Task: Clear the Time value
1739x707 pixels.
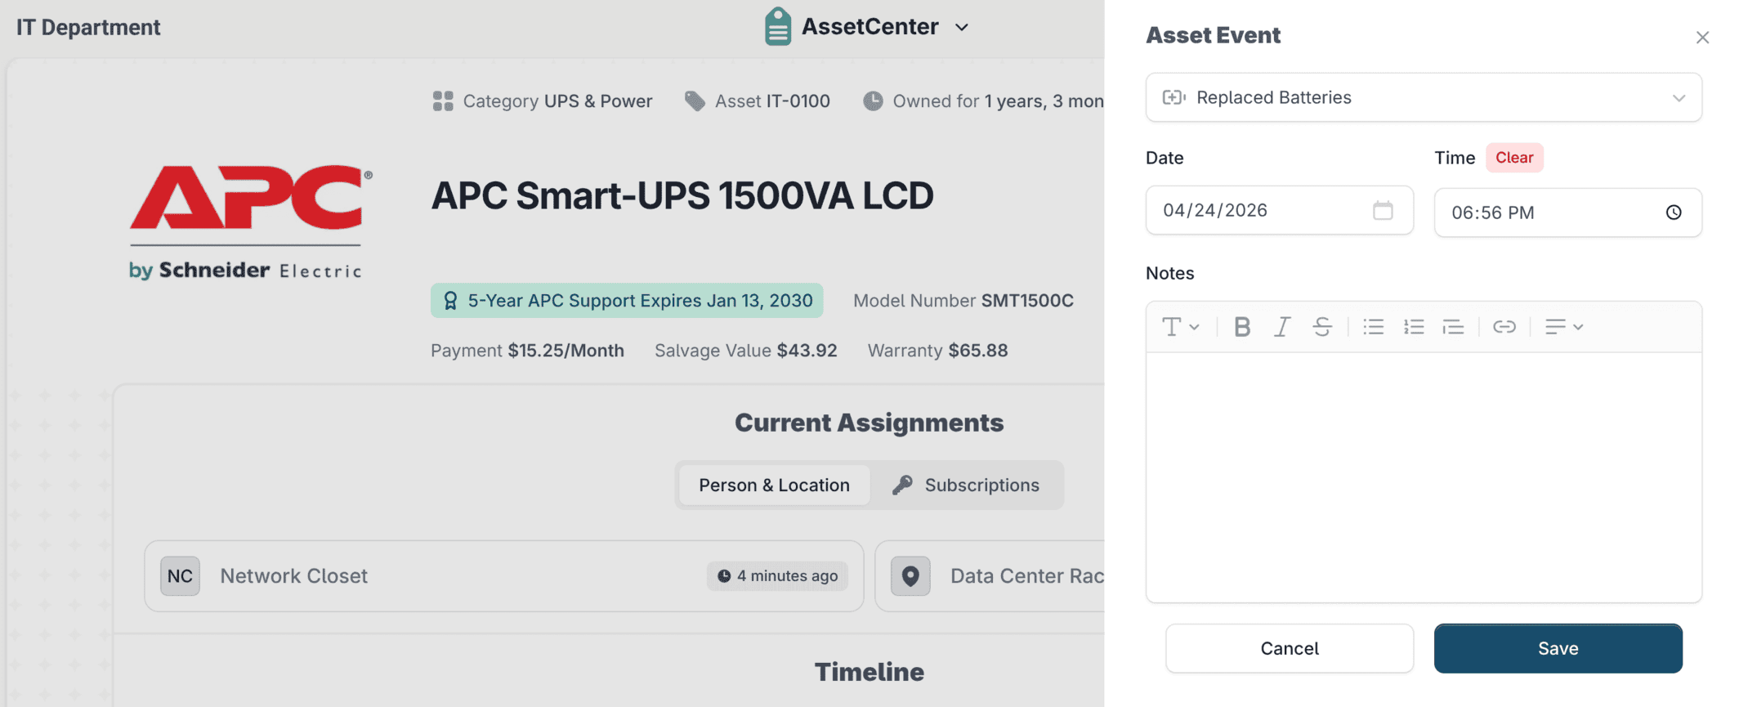Action: click(x=1513, y=158)
